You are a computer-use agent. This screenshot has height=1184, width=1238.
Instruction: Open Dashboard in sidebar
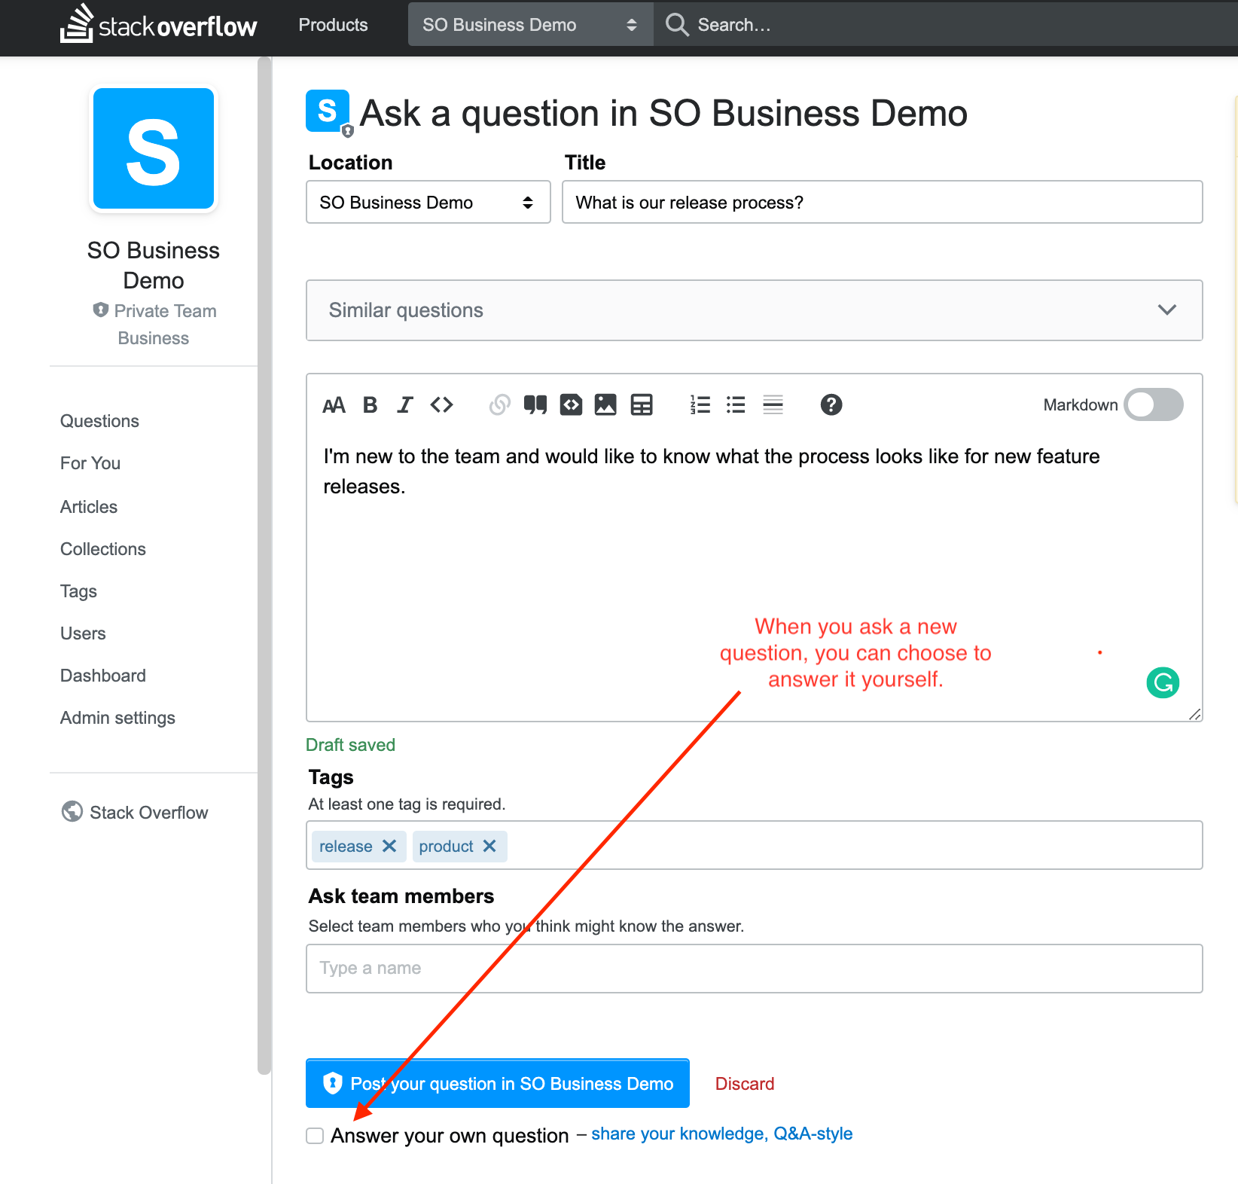[103, 676]
